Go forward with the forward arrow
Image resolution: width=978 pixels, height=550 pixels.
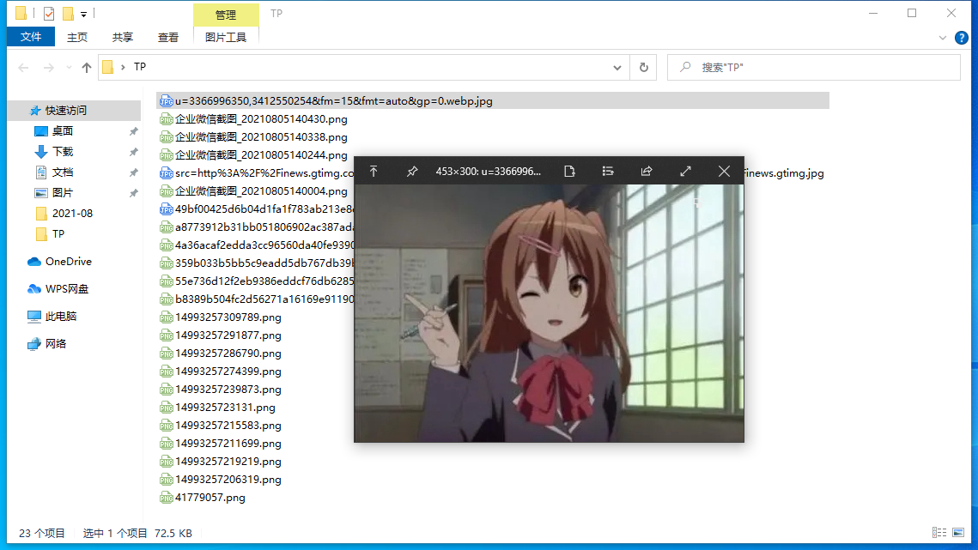49,67
